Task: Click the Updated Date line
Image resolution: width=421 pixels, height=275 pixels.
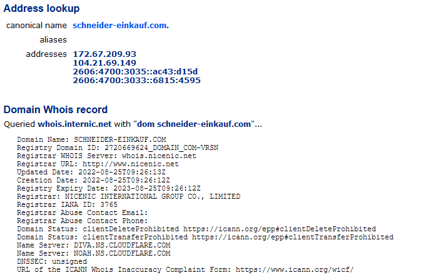Action: 91,172
